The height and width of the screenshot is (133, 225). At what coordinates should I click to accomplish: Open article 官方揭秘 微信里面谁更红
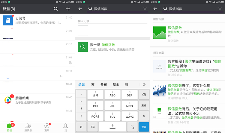[x=187, y=68]
